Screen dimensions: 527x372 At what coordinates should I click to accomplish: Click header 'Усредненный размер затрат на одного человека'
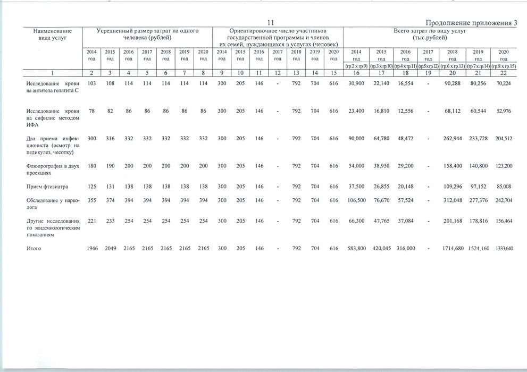pyautogui.click(x=147, y=34)
